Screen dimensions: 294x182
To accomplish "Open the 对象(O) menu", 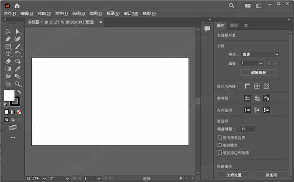I will click(x=44, y=14).
